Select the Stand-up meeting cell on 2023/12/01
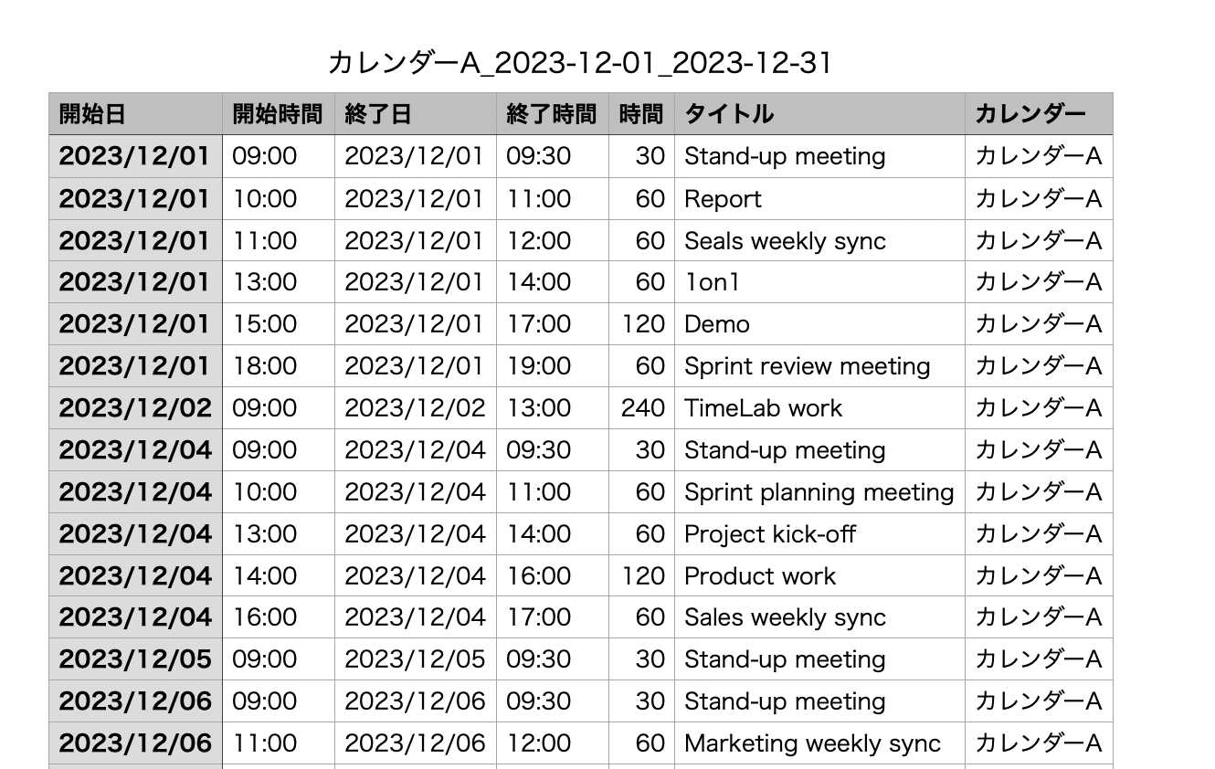1215x769 pixels. coord(819,156)
